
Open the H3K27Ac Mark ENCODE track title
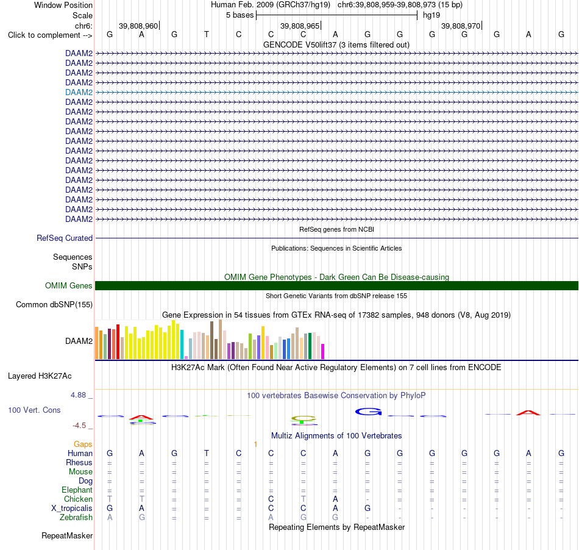pos(336,368)
